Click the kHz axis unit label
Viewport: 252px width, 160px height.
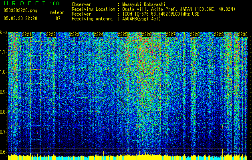point(4,32)
